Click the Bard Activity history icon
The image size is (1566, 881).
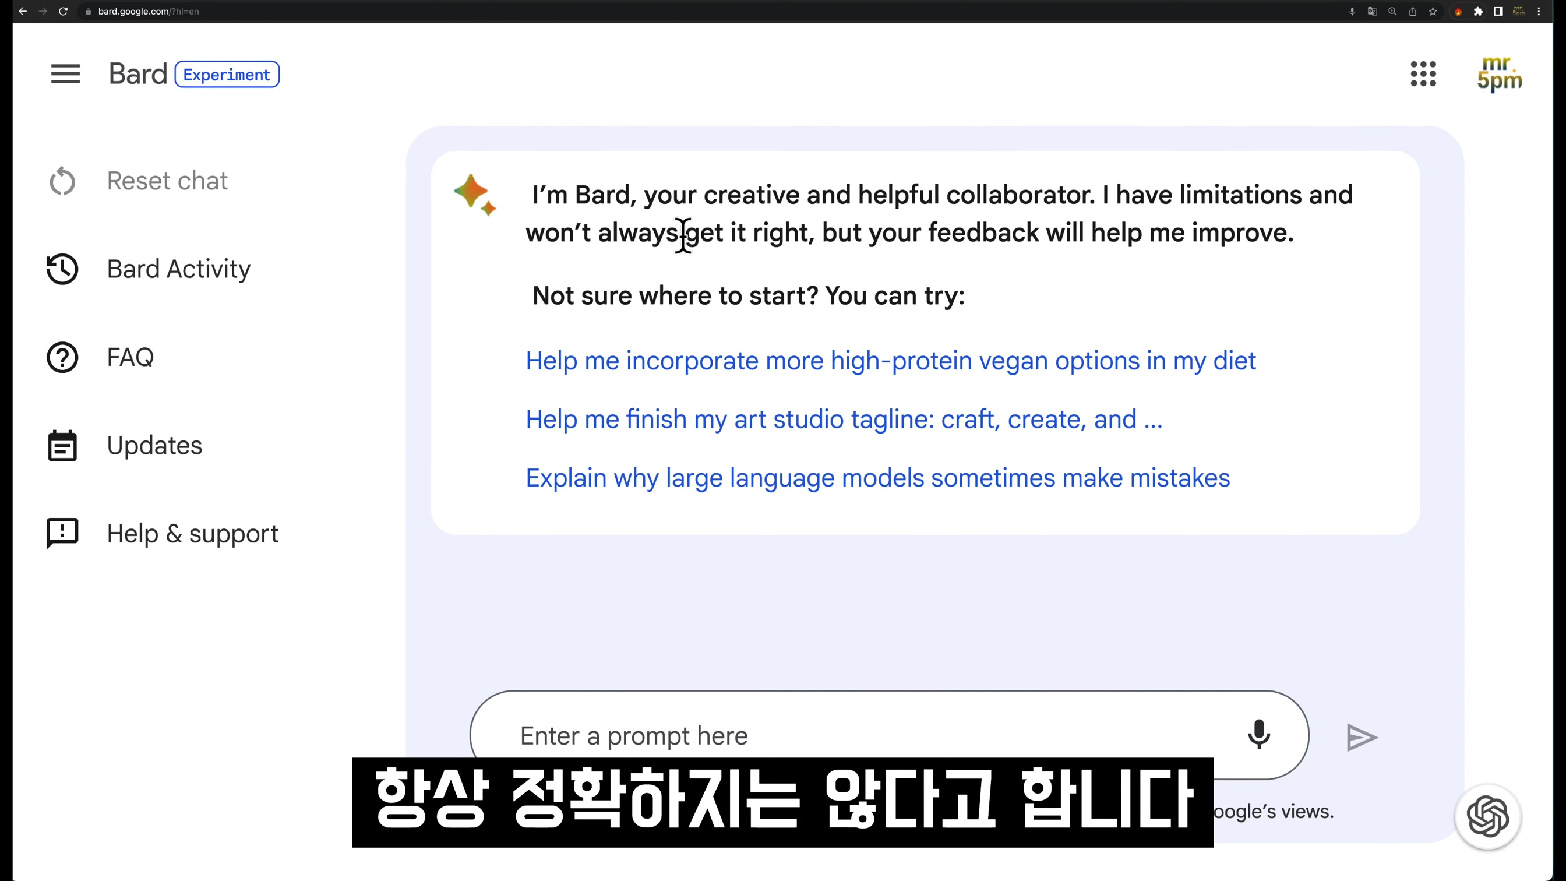(62, 269)
